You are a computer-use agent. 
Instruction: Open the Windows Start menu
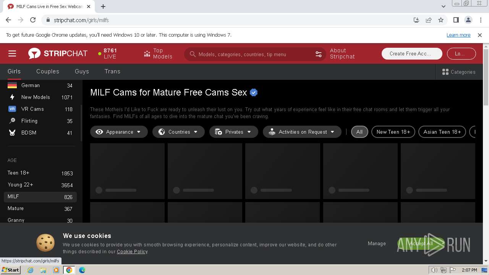coord(10,270)
